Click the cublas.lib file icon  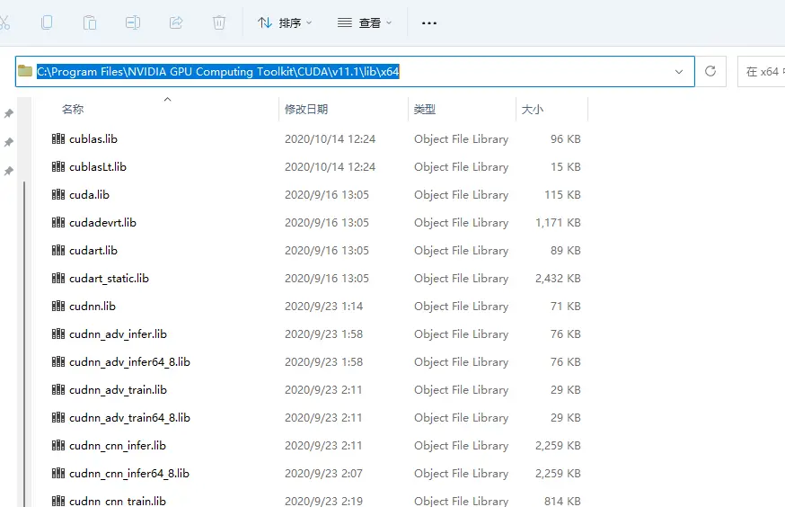click(58, 138)
